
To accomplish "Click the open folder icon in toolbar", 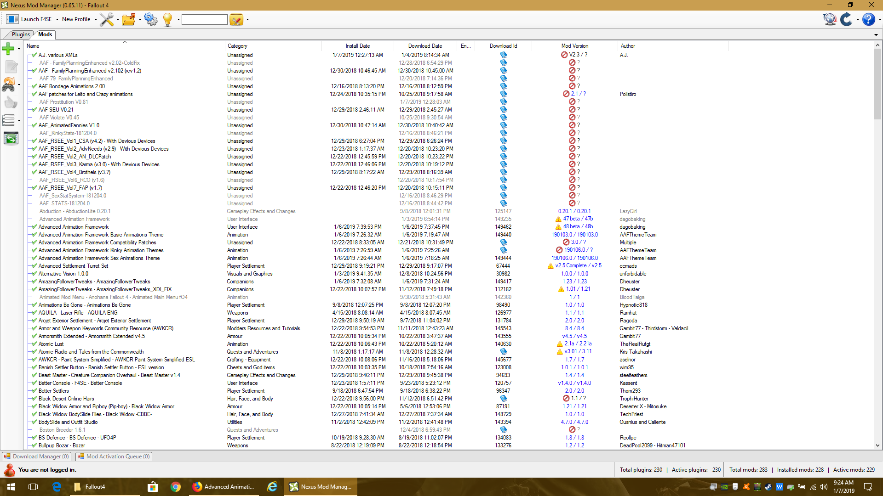I will [x=128, y=19].
